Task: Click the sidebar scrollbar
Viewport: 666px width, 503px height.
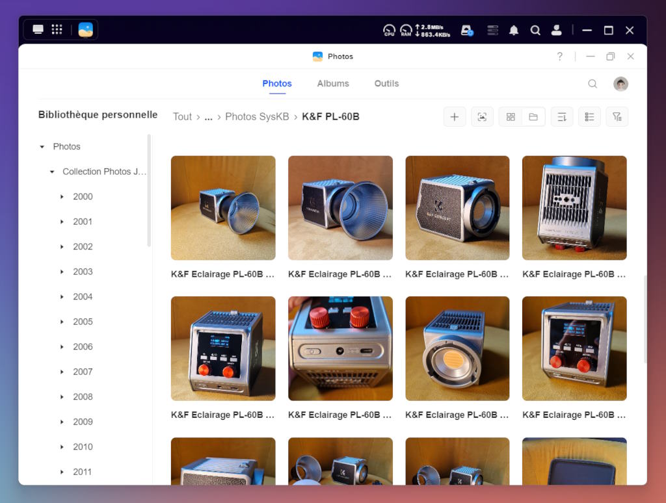Action: pyautogui.click(x=149, y=190)
